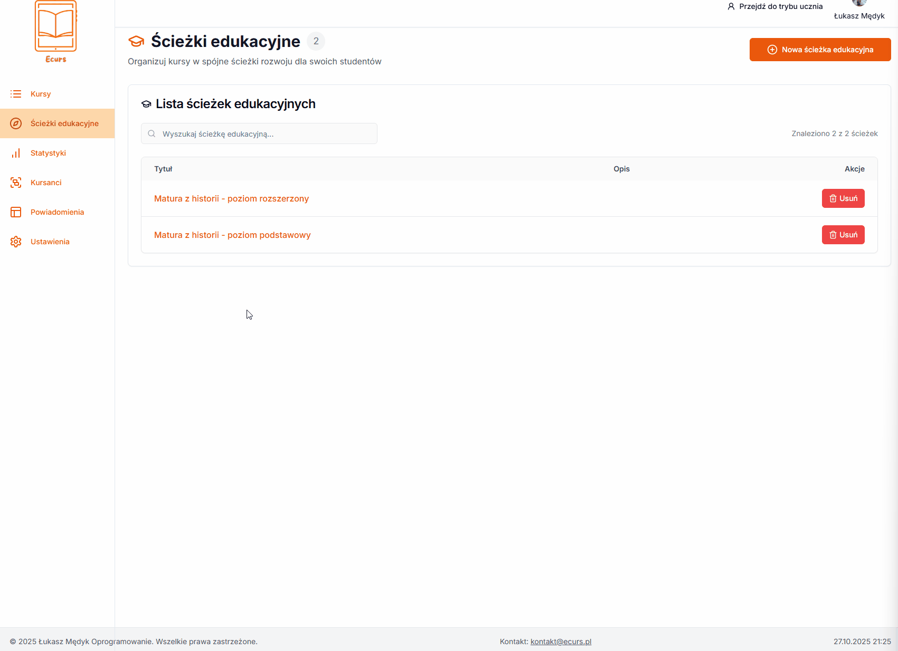Open Powiadomienia panel icon
Viewport: 898px width, 651px height.
click(x=16, y=212)
